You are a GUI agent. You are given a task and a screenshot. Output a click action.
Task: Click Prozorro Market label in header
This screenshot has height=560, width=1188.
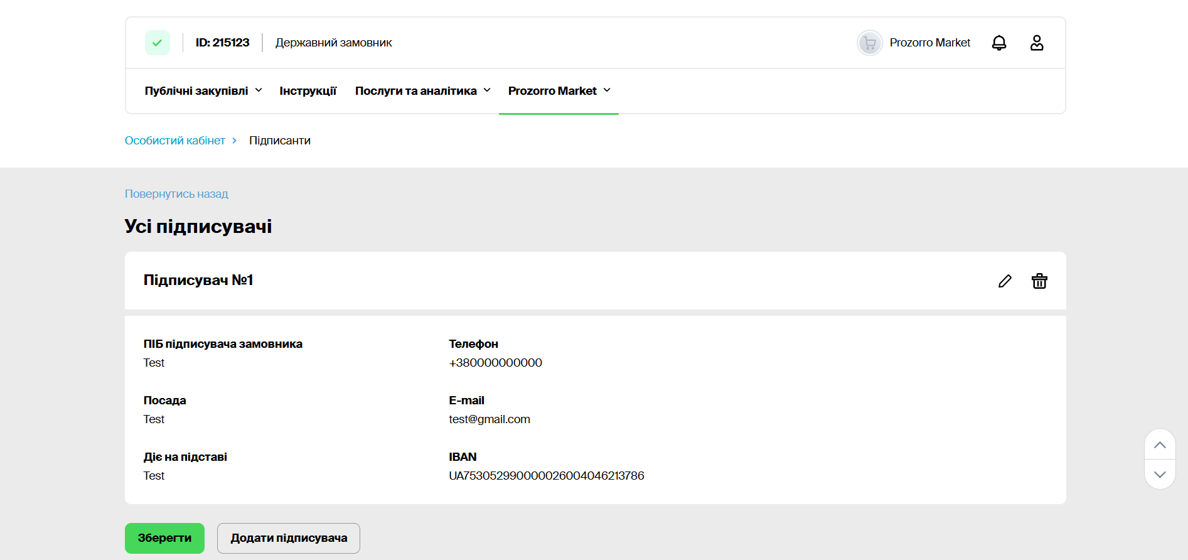[x=929, y=43]
